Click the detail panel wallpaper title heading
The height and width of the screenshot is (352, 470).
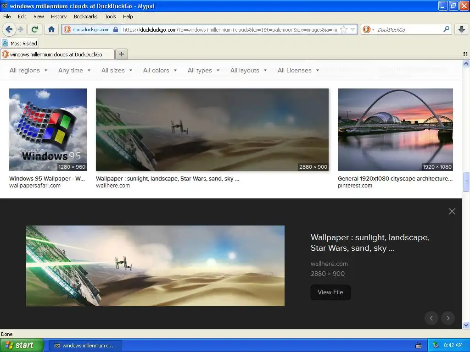pyautogui.click(x=370, y=243)
